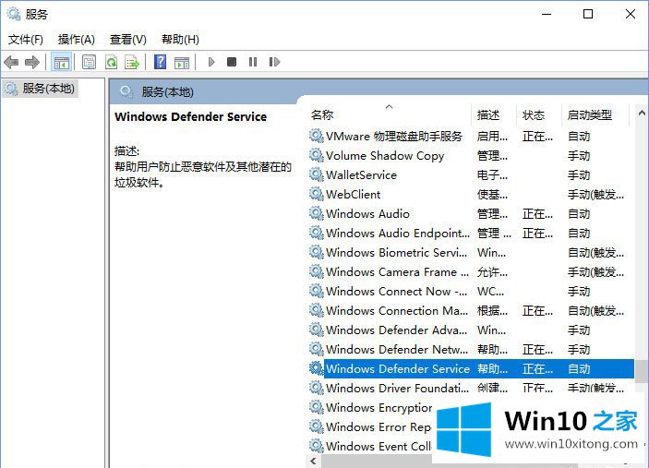Click the highlighted Windows Defender Service row
Viewport: 649px width, 468px height.
click(471, 368)
